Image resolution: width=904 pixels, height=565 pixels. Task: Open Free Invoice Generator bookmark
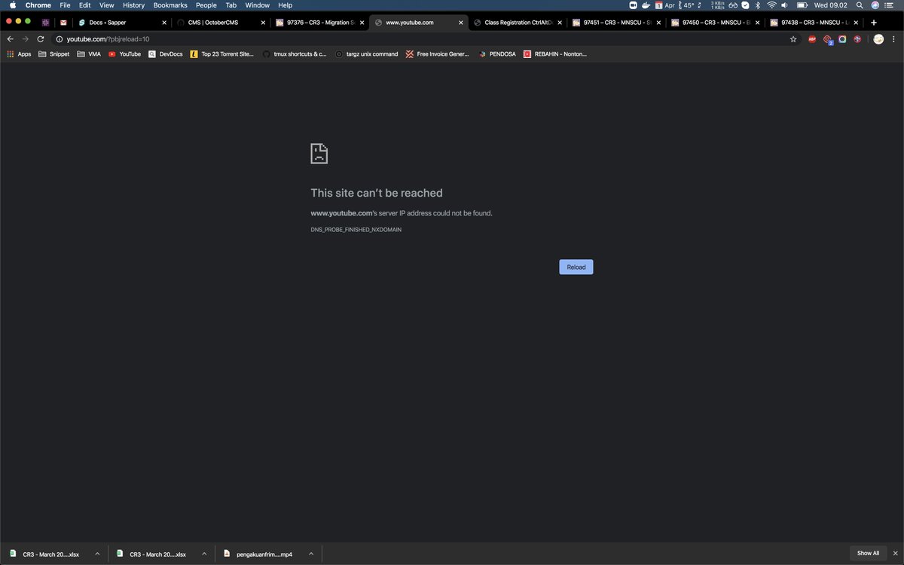tap(437, 54)
